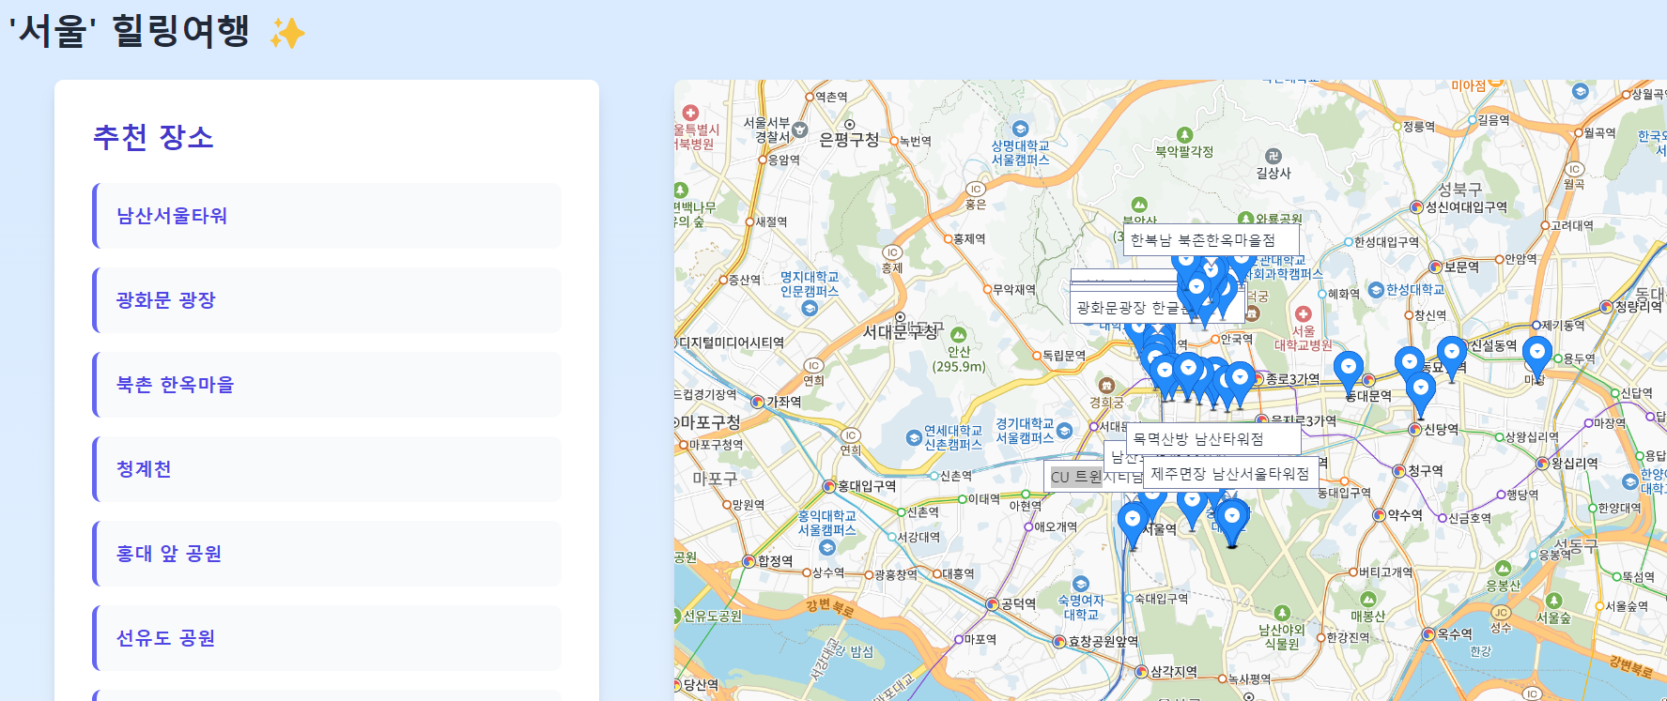
Task: Click the 안산 mountain icon
Action: coord(958,334)
